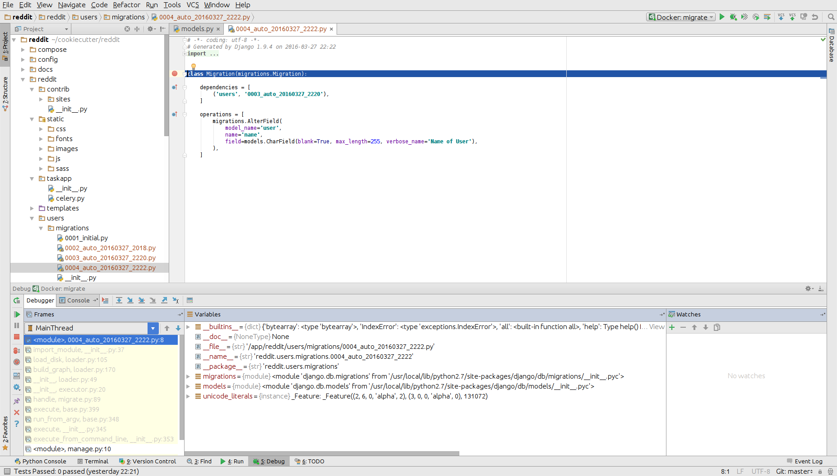Viewport: 837px width, 476px height.
Task: Click the VCS Update Project icon
Action: pos(781,17)
